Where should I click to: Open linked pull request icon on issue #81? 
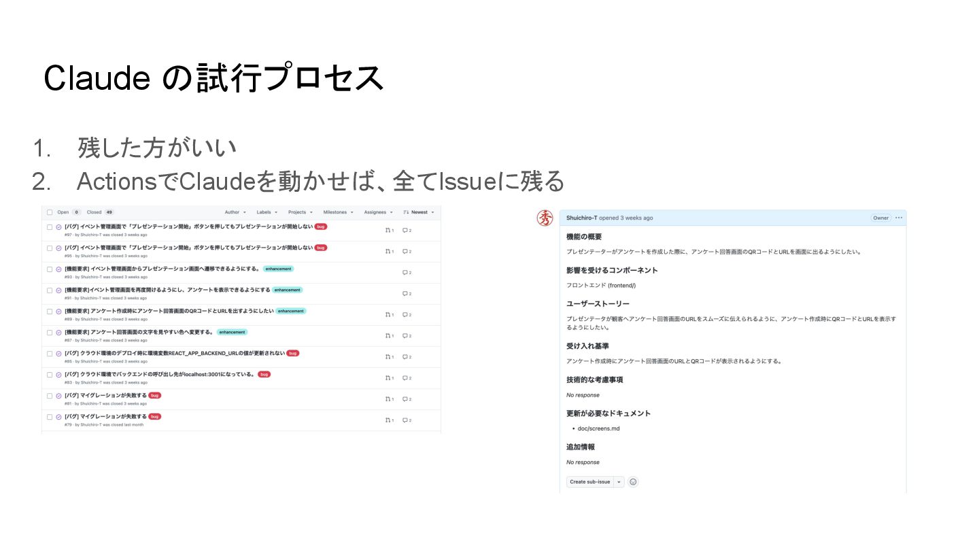[x=389, y=399]
